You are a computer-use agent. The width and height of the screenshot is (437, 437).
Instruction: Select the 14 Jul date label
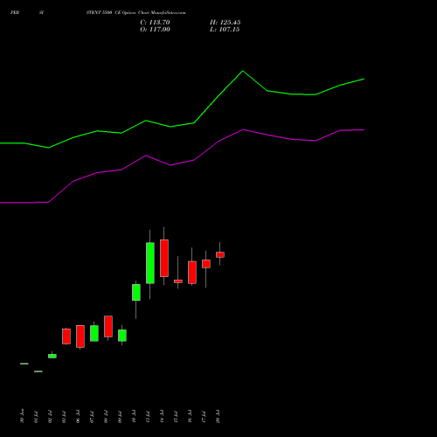point(162,416)
